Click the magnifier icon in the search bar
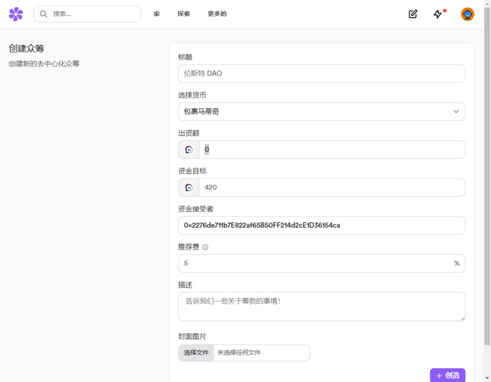 point(42,14)
